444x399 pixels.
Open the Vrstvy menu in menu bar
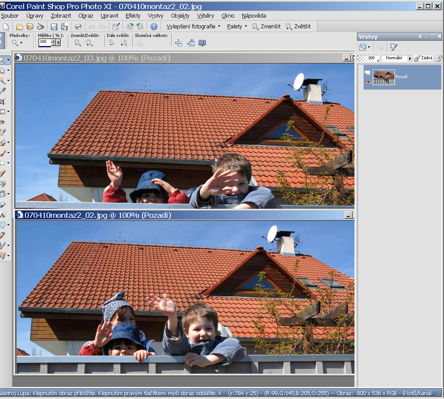(x=155, y=16)
